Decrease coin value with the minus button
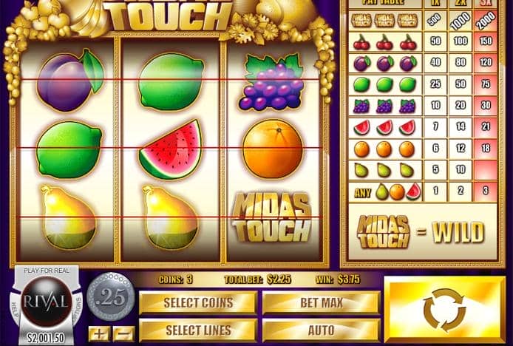This screenshot has height=346, width=513. (124, 334)
